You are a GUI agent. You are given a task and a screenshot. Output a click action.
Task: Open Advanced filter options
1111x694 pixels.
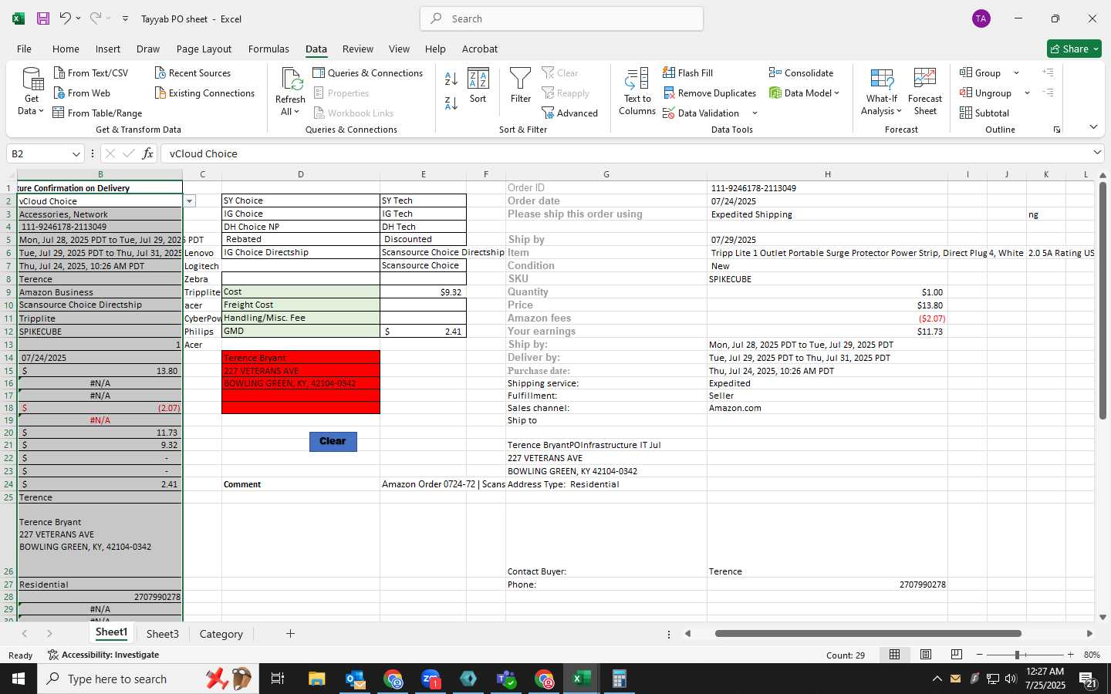tap(569, 113)
